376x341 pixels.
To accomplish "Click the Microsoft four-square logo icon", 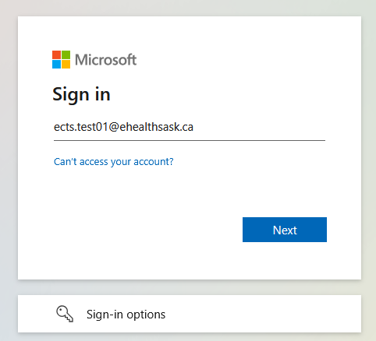I will pyautogui.click(x=61, y=59).
